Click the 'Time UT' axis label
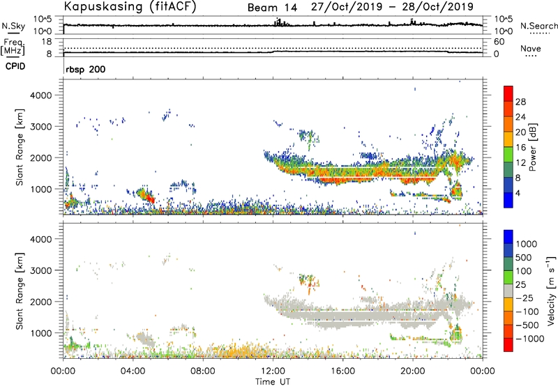Screen dimensions: 558x386 coord(273,381)
